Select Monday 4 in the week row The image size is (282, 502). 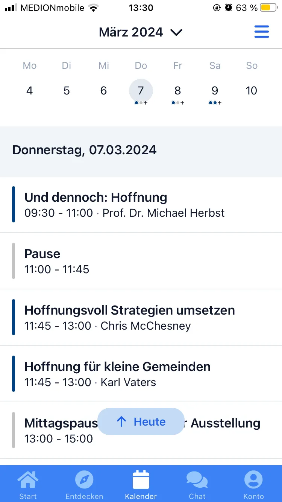(30, 91)
